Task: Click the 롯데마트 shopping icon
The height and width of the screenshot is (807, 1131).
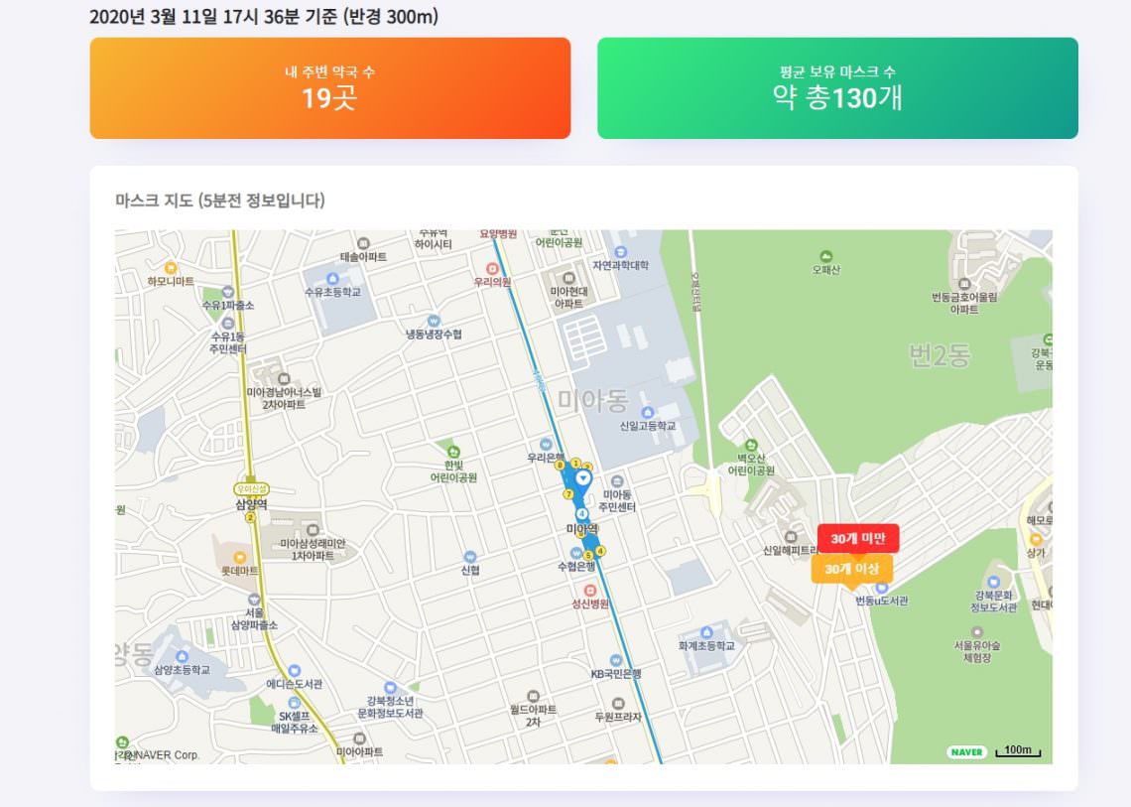Action: click(x=239, y=557)
